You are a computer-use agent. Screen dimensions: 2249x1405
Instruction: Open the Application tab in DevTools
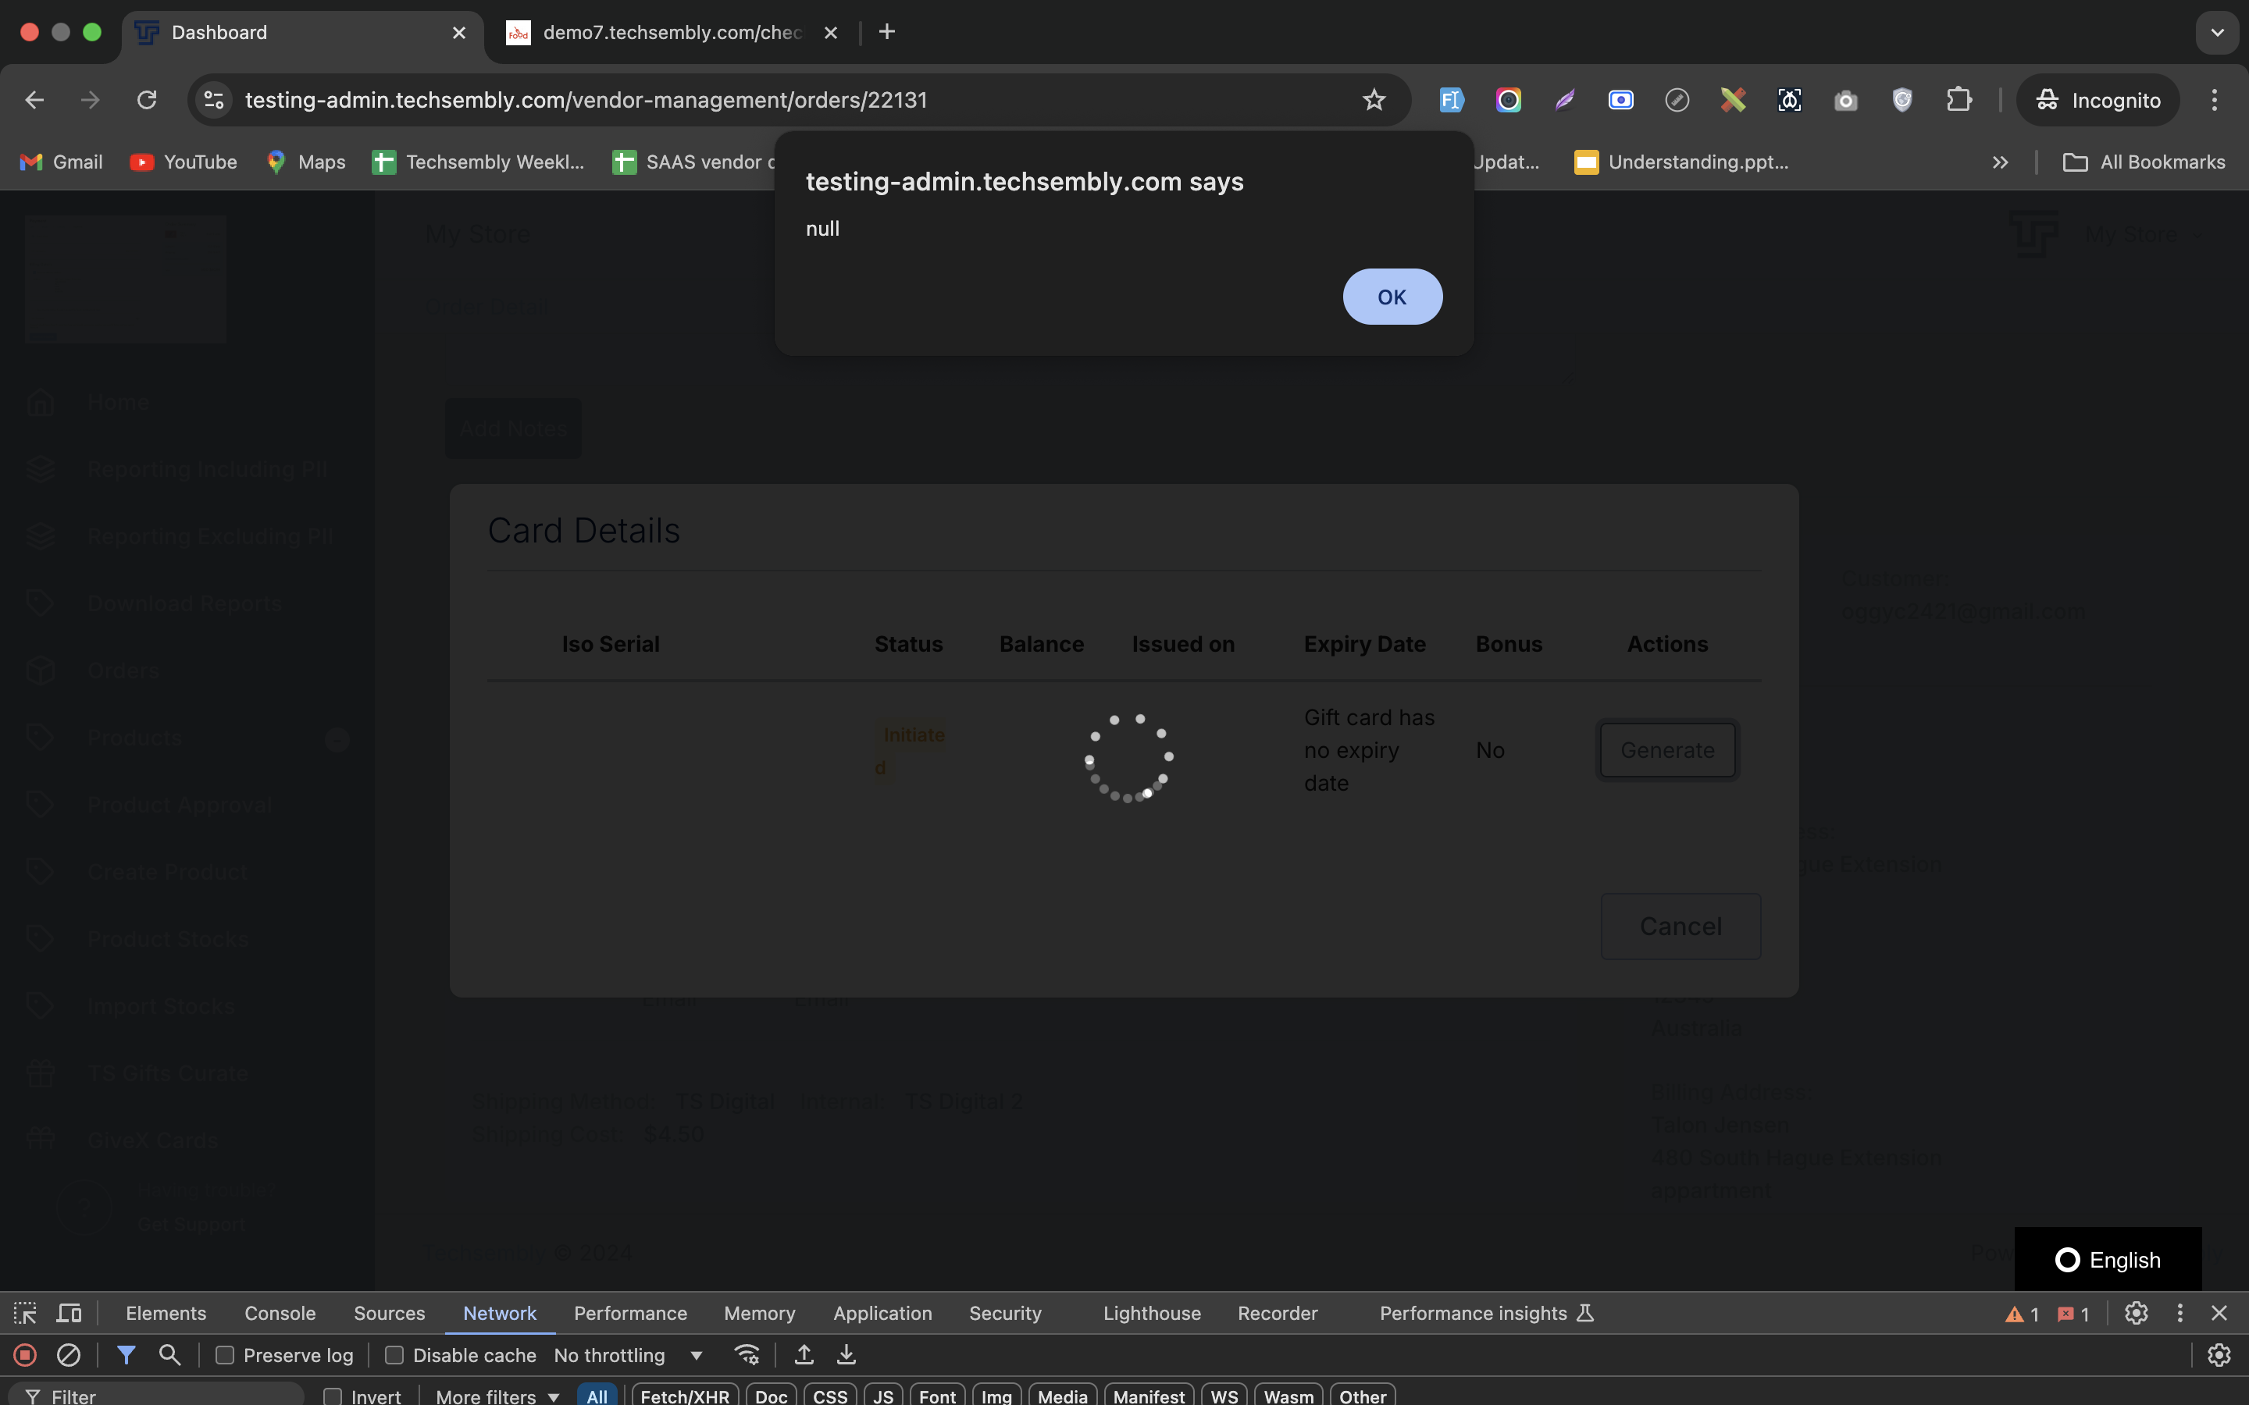(x=882, y=1313)
